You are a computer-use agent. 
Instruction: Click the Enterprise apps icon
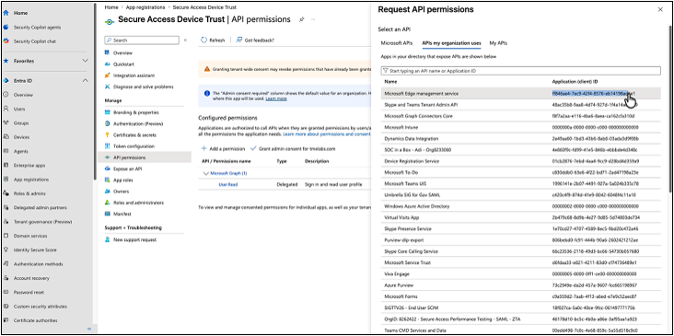click(x=6, y=165)
